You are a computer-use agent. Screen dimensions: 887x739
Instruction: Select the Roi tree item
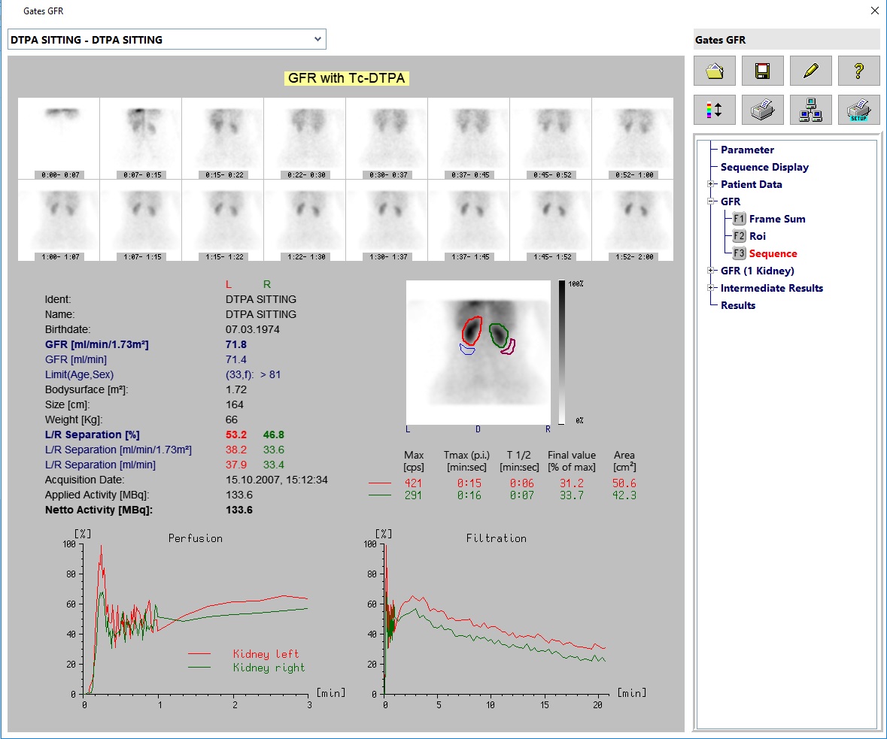tap(757, 236)
